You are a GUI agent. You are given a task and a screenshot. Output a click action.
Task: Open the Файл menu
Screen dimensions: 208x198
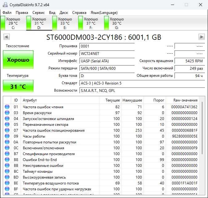pos(7,13)
